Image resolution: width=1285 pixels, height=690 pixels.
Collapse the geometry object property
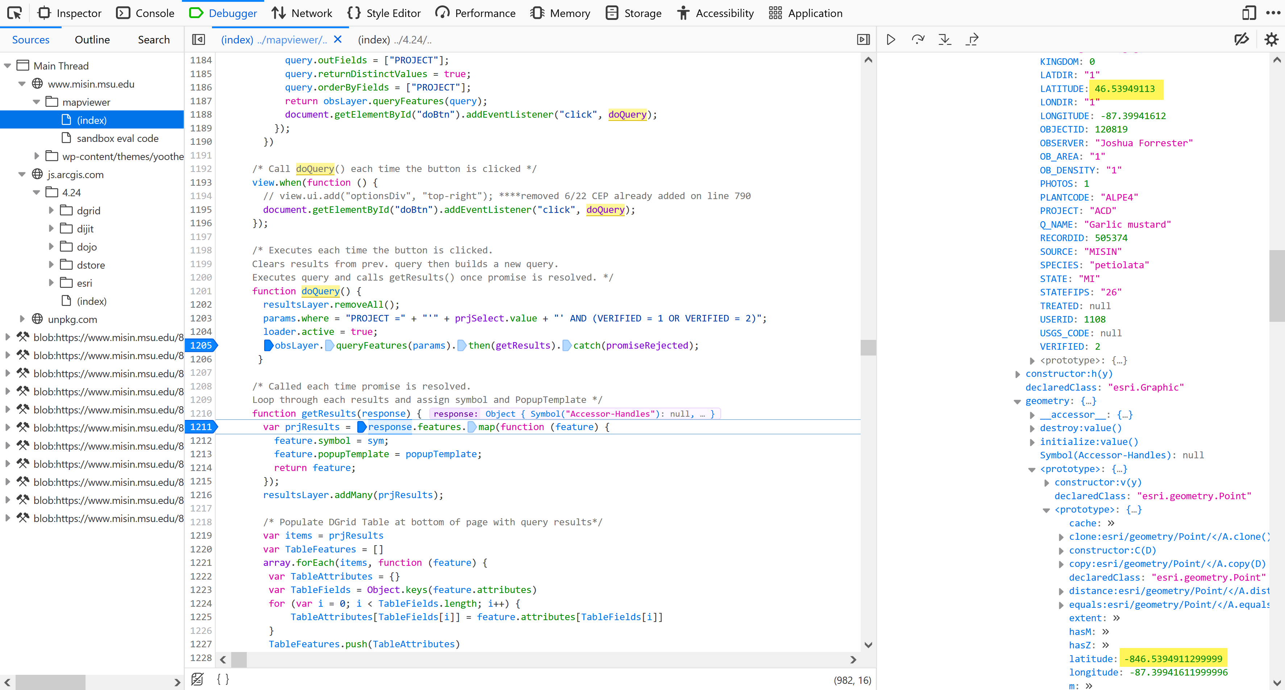point(1017,401)
